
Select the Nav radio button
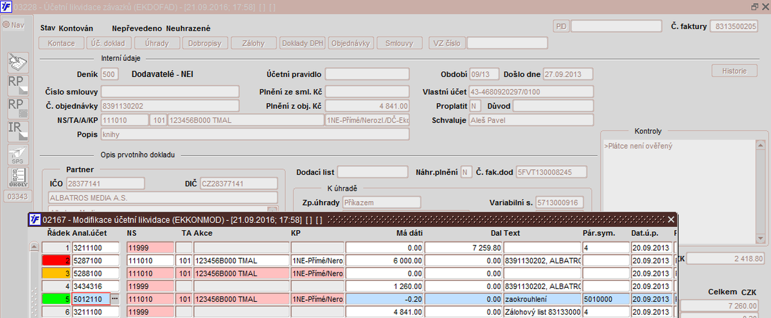click(x=6, y=24)
